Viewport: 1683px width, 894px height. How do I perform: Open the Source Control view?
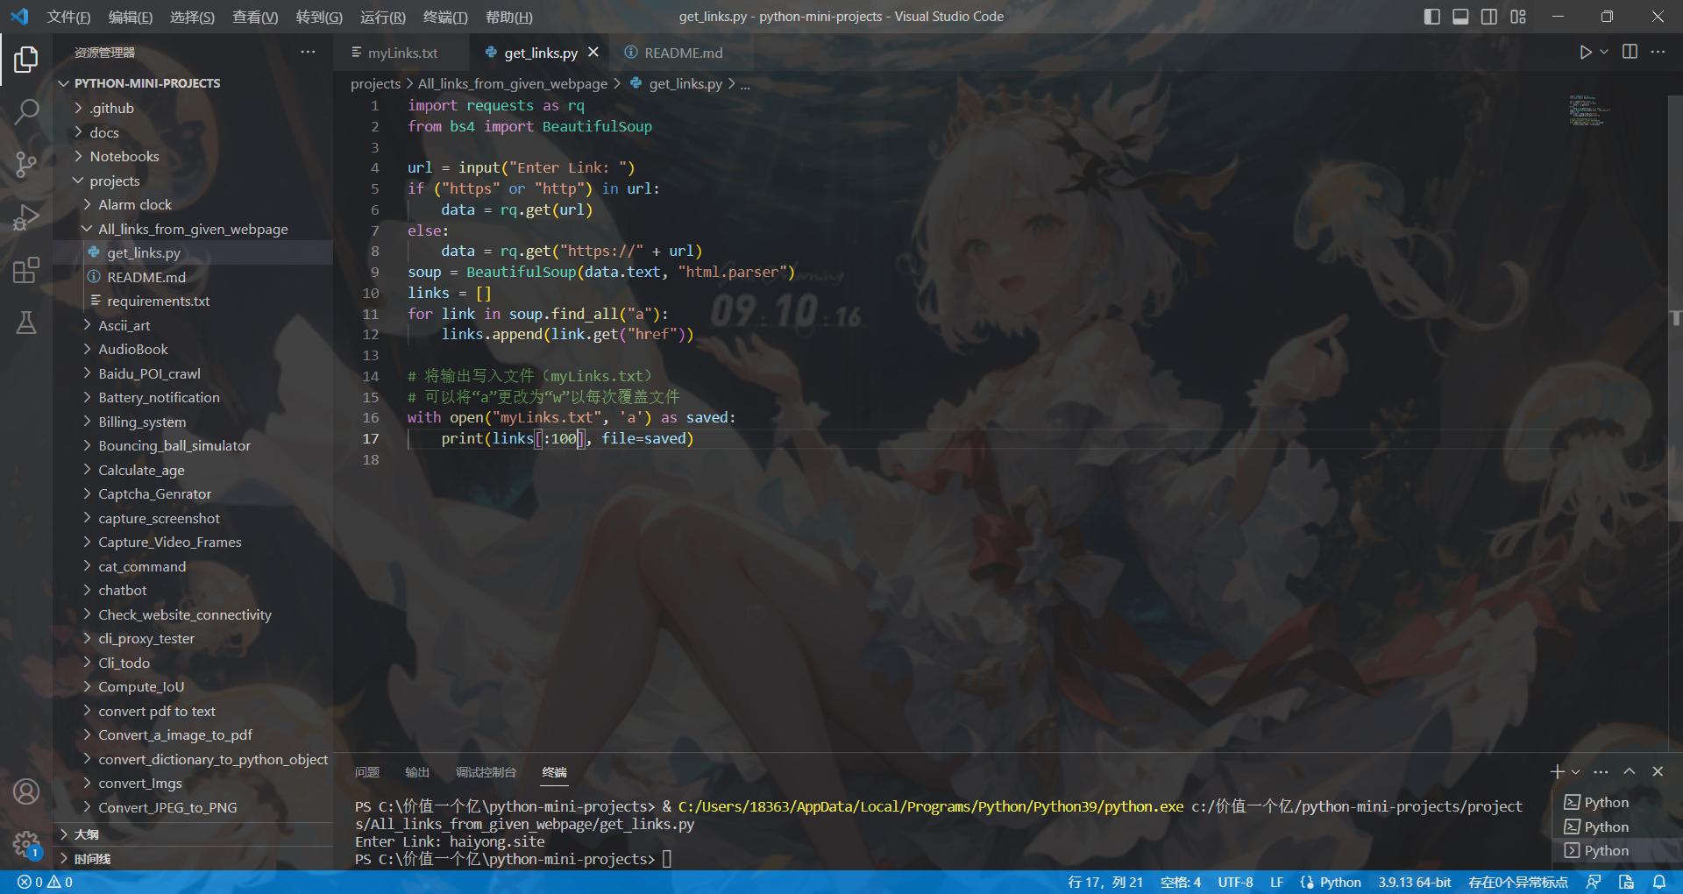click(26, 165)
